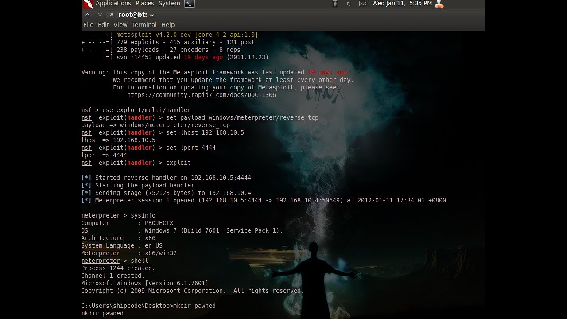This screenshot has width=567, height=319.
Task: Open the mail envelope indicator
Action: pos(363,4)
